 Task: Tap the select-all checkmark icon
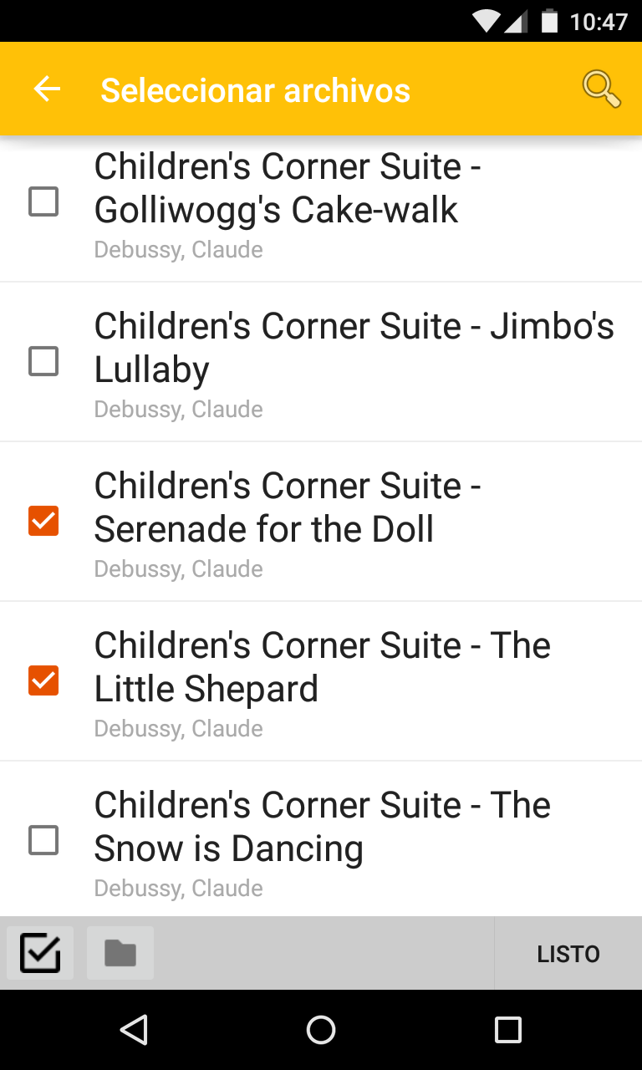pos(40,953)
